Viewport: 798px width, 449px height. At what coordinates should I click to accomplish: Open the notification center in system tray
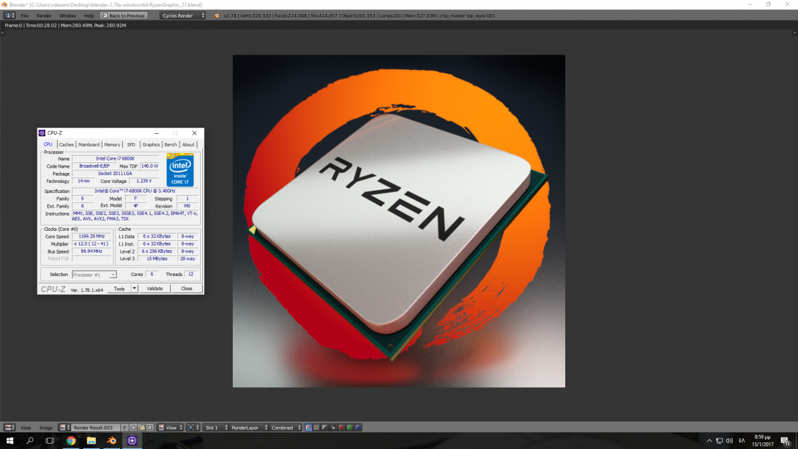tap(787, 440)
